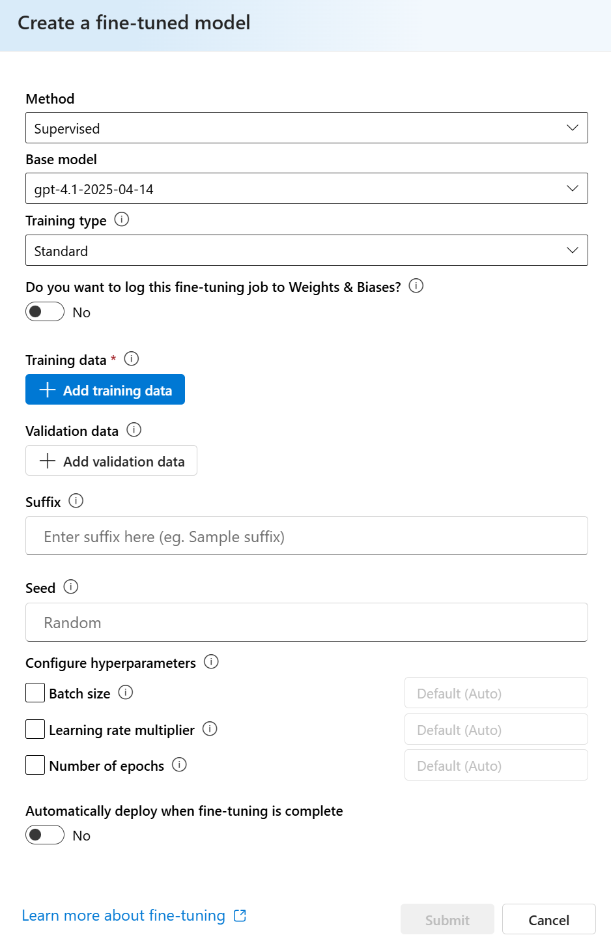Viewport: 611px width, 948px height.
Task: Click the Seed info icon
Action: coord(71,587)
